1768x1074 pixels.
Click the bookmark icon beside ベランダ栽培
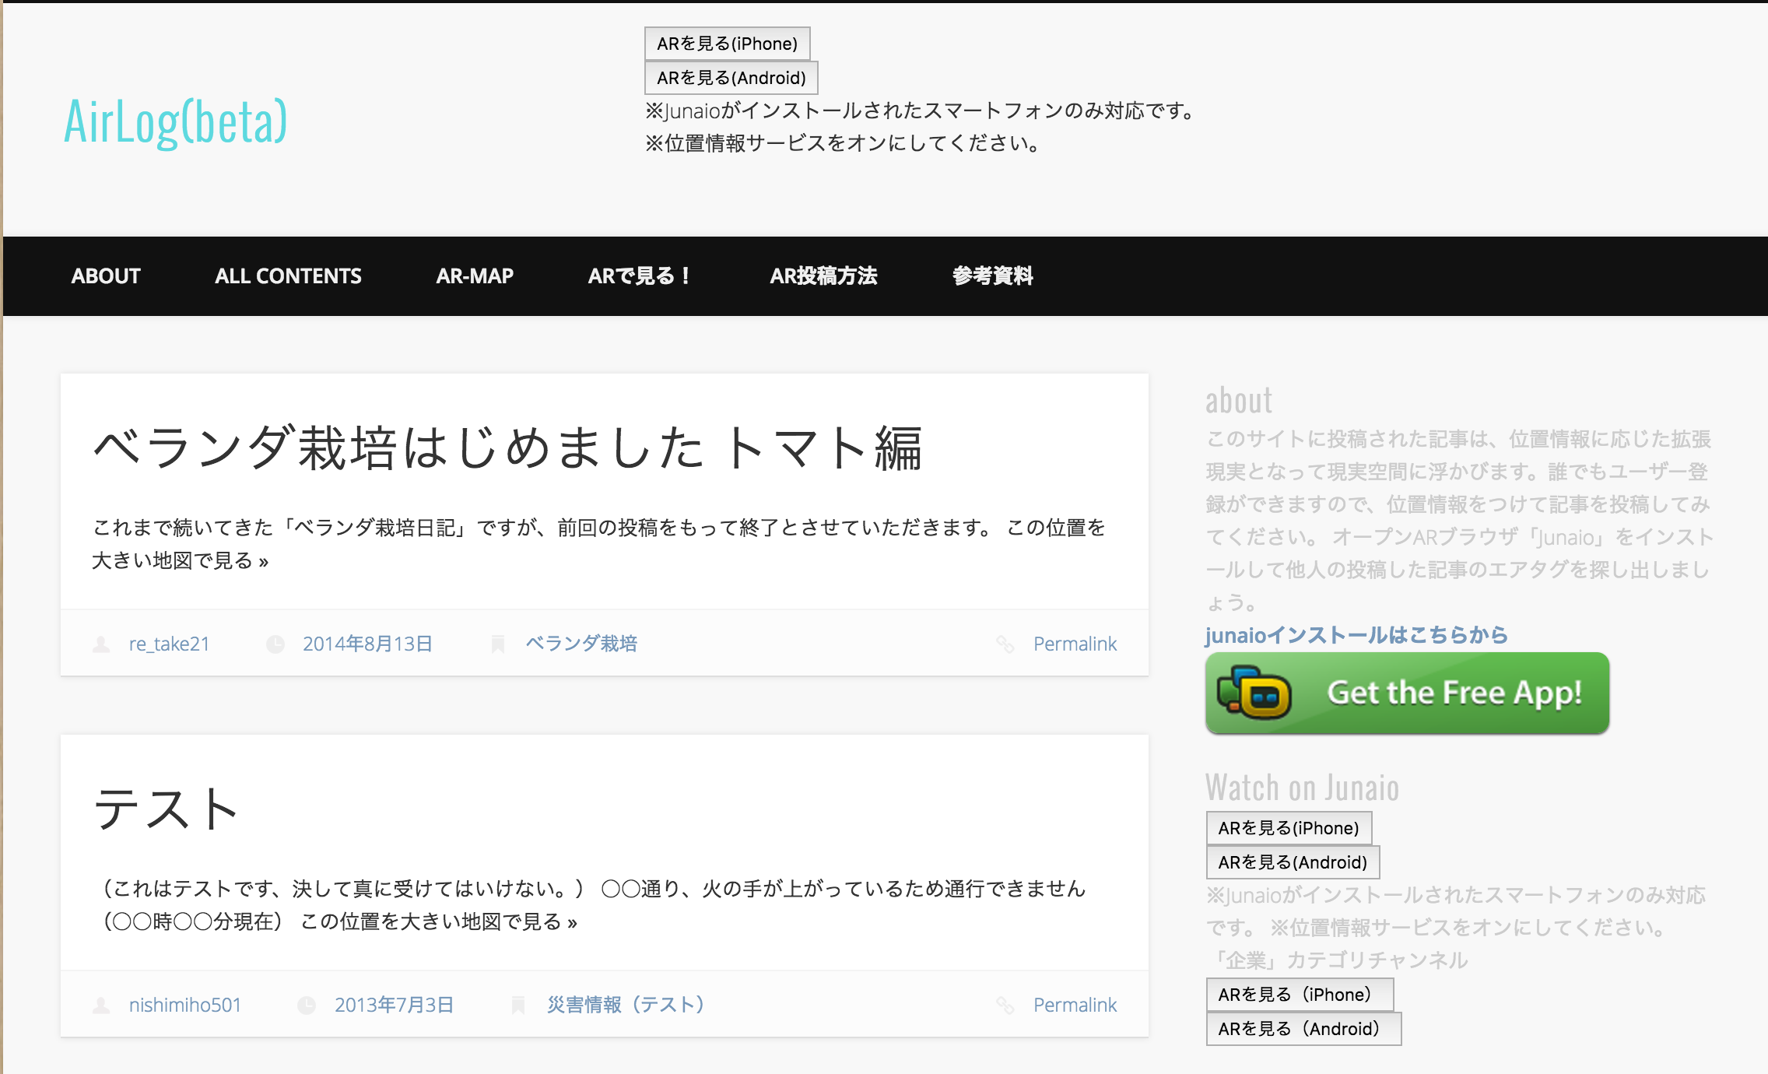(498, 644)
